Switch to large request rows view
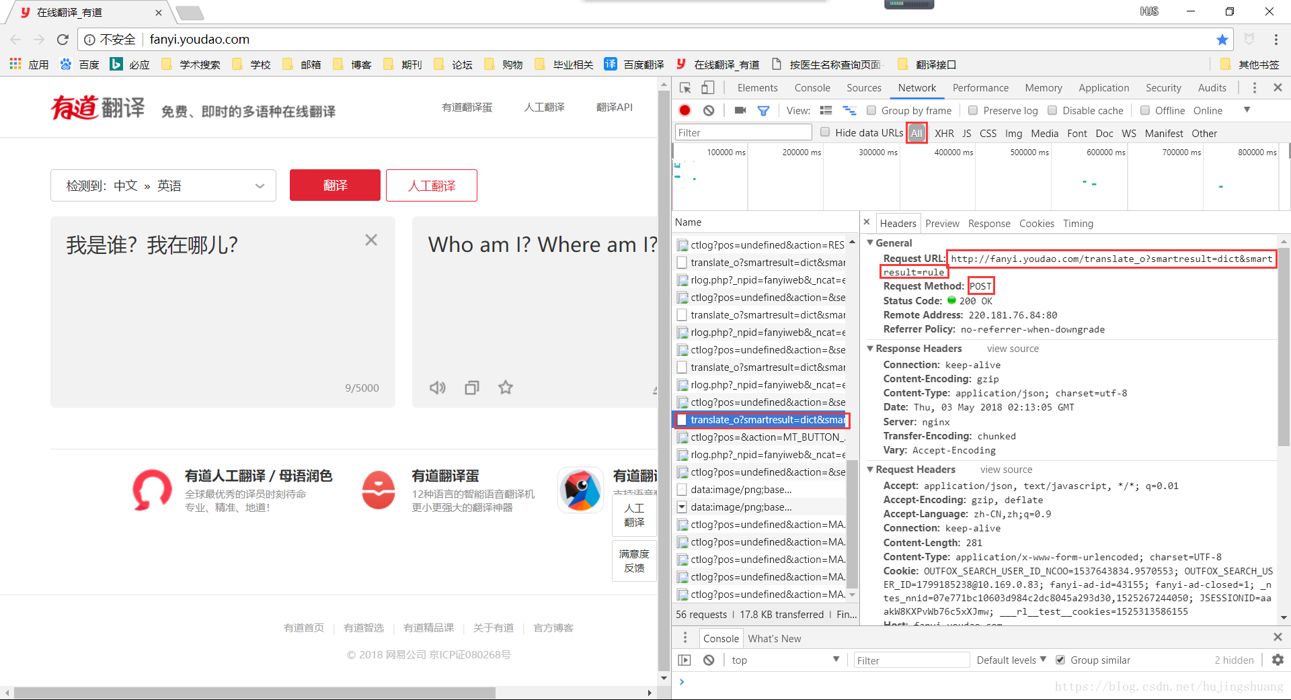Viewport: 1291px width, 700px height. [x=826, y=110]
